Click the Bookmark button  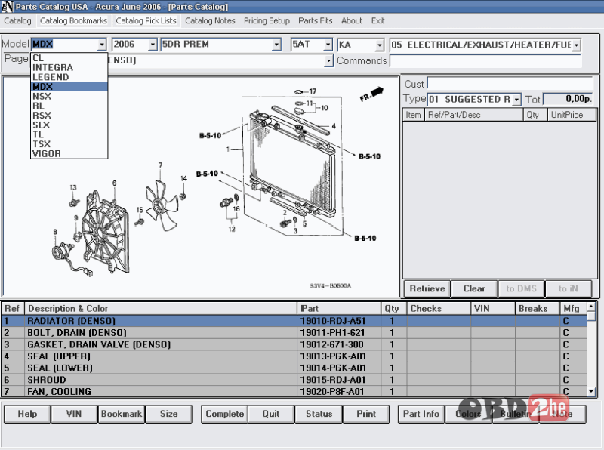122,414
